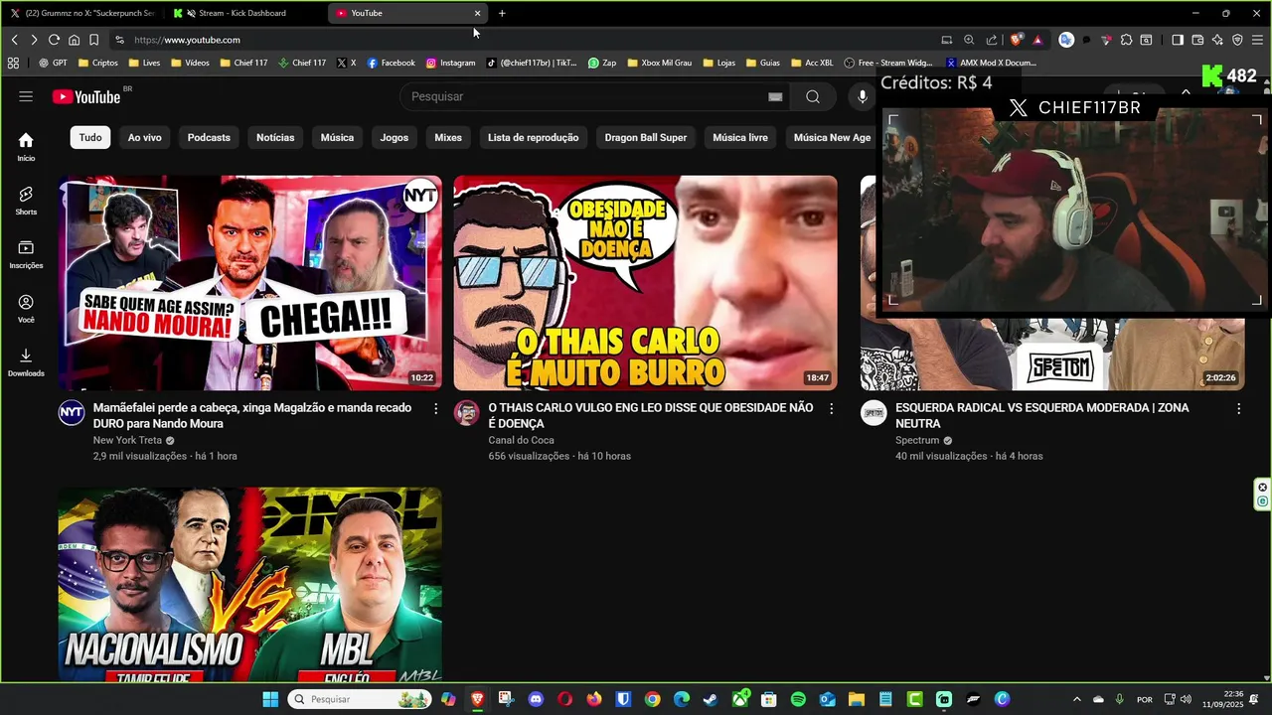The image size is (1272, 715).
Task: Open the YouTube hamburger guide menu
Action: 26,96
